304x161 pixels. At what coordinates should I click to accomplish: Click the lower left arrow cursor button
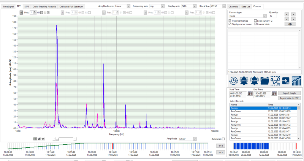click(287, 19)
